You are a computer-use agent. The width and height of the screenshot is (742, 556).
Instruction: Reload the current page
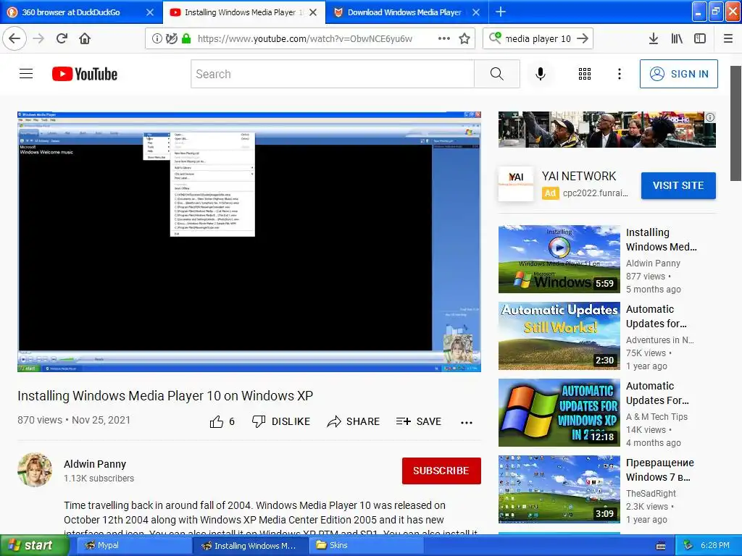tap(62, 38)
